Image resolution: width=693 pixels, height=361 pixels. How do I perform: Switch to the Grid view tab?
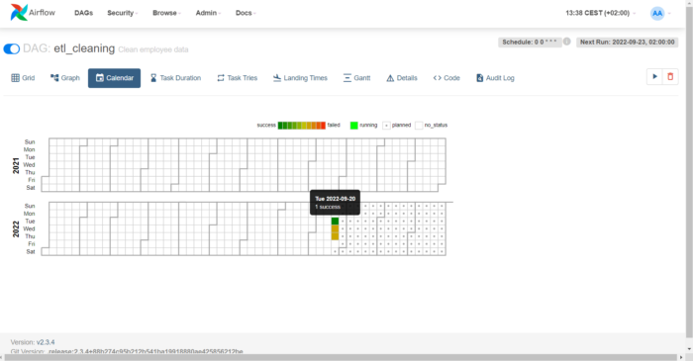coord(23,78)
